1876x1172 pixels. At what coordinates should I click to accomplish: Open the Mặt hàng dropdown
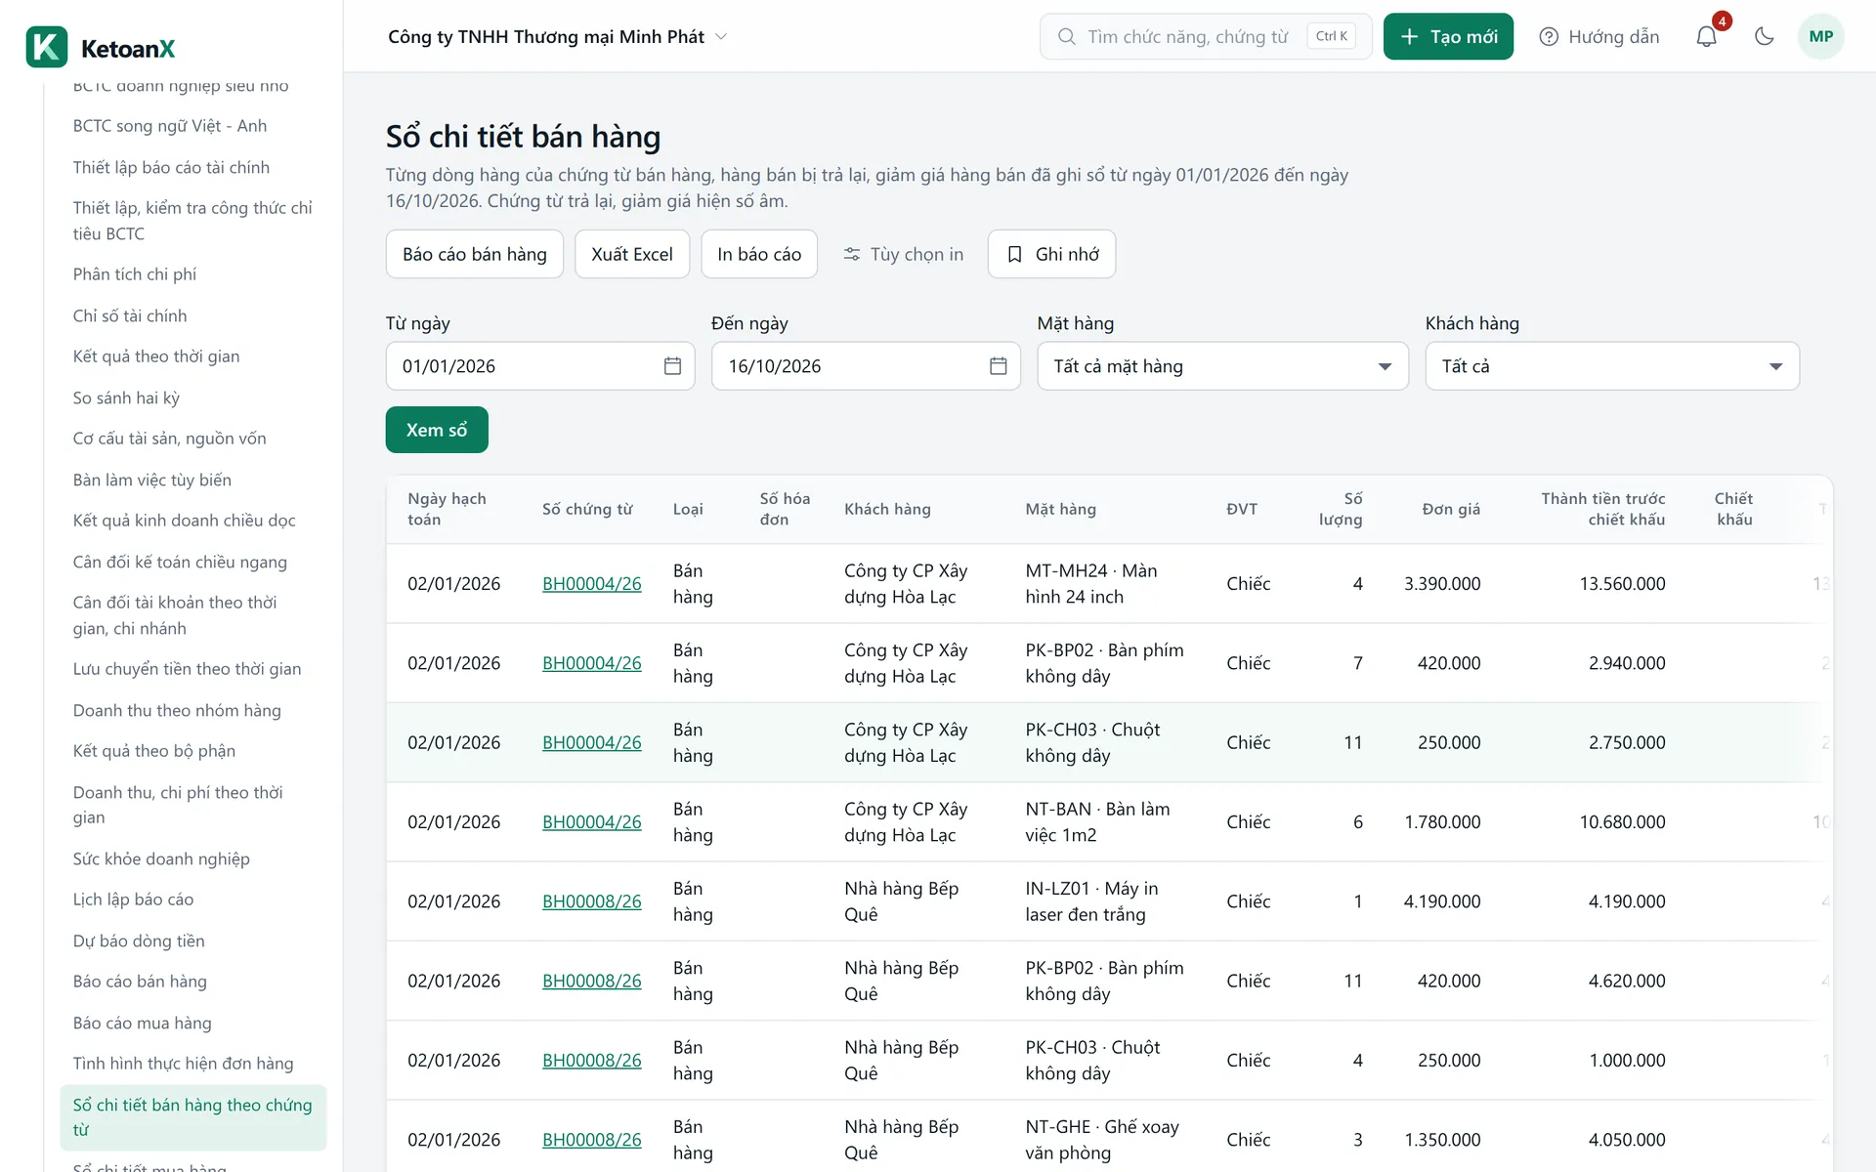click(x=1222, y=366)
